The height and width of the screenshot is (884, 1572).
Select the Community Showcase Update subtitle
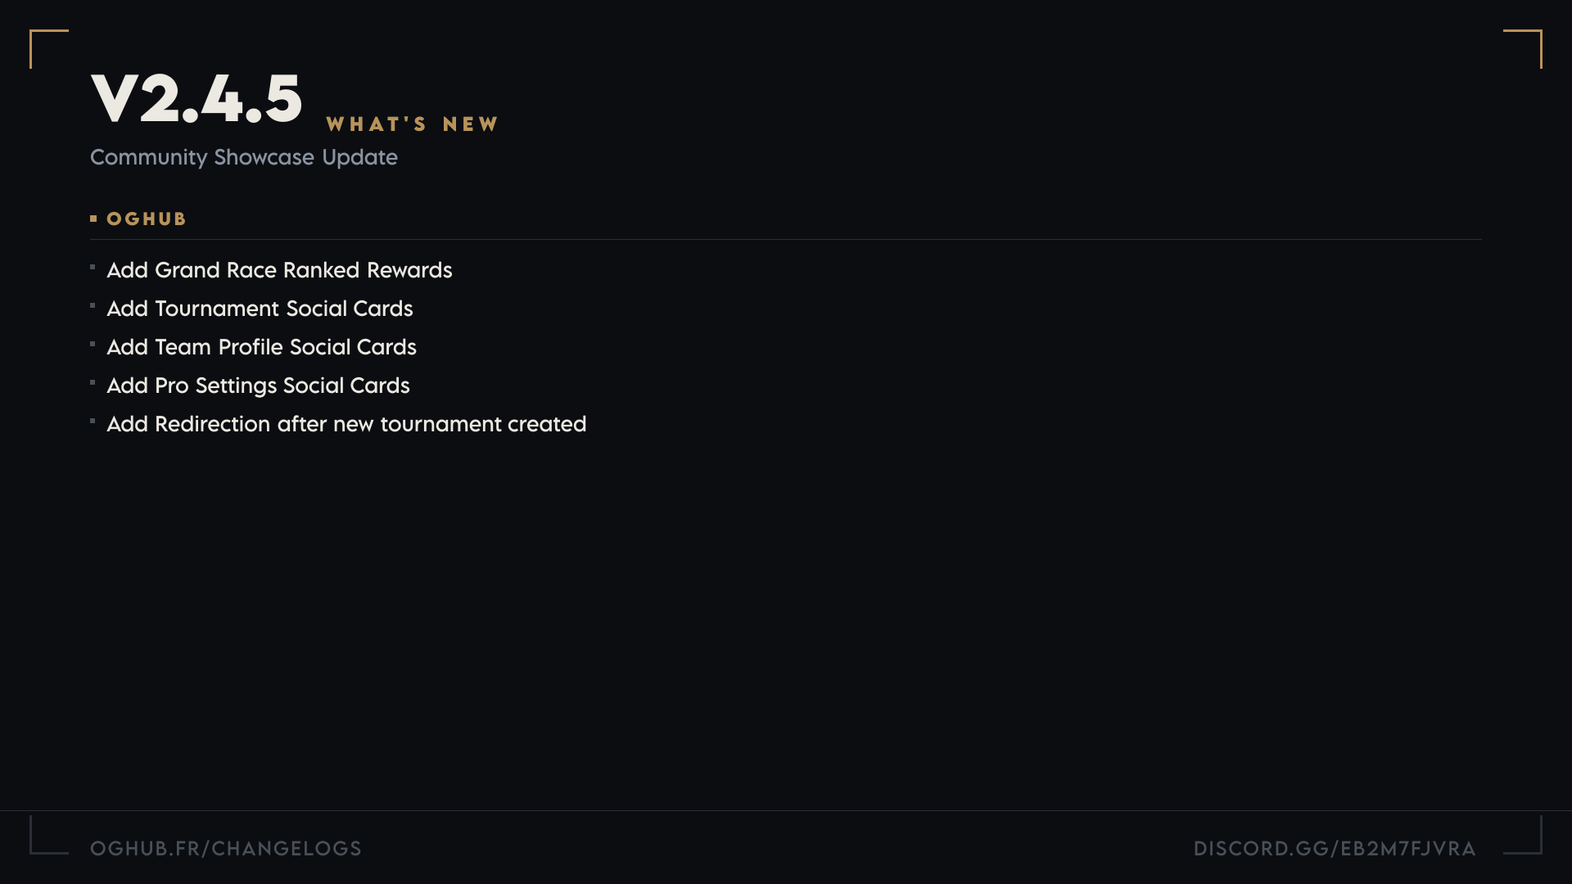pos(244,157)
